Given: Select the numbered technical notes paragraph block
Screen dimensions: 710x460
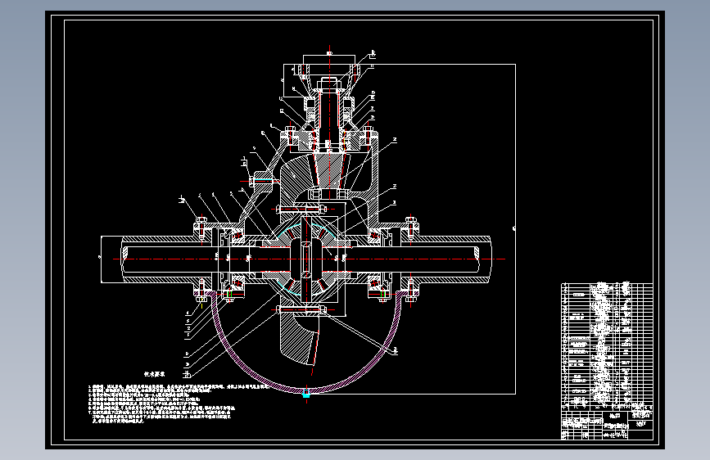Looking at the screenshot, I should (x=177, y=404).
